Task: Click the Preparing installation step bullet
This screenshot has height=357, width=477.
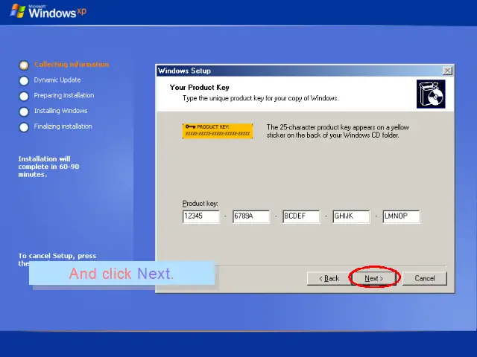Action: coord(24,96)
